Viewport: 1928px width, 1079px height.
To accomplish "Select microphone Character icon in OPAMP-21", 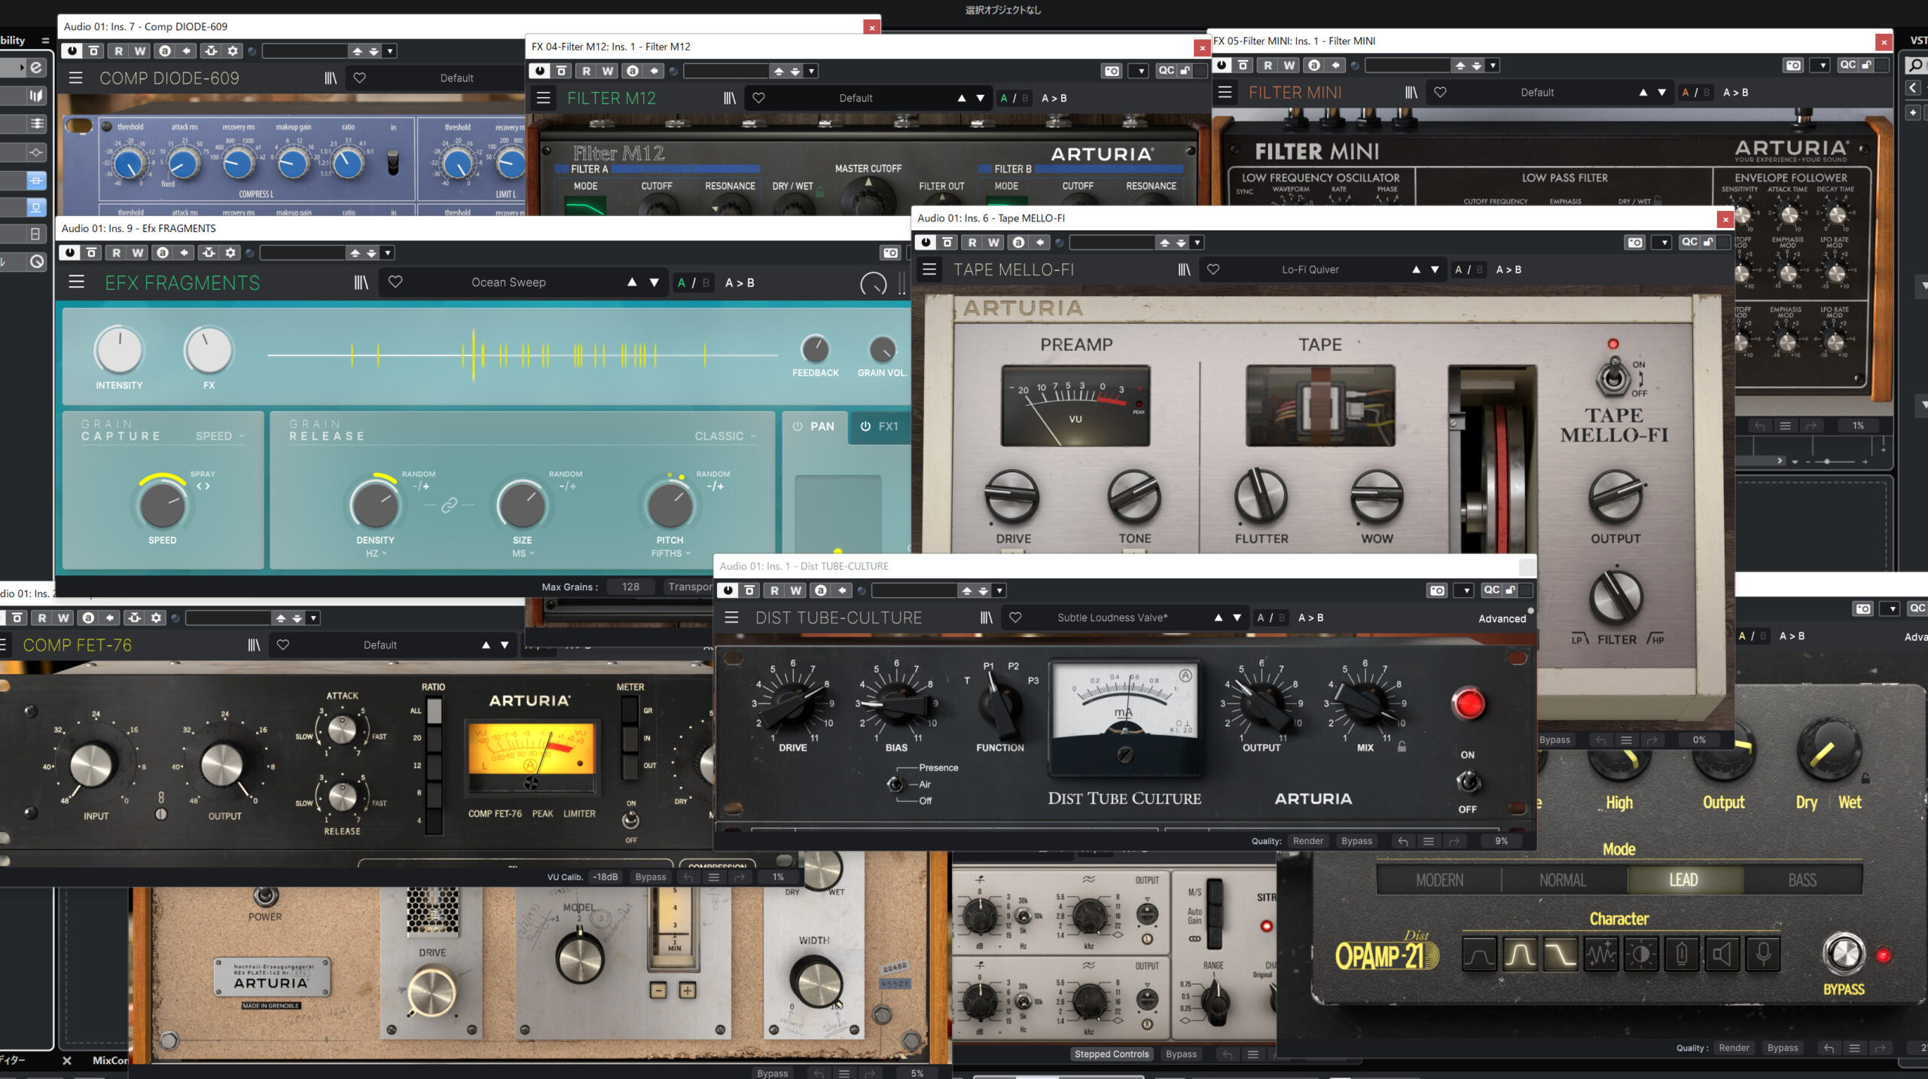I will (1763, 955).
